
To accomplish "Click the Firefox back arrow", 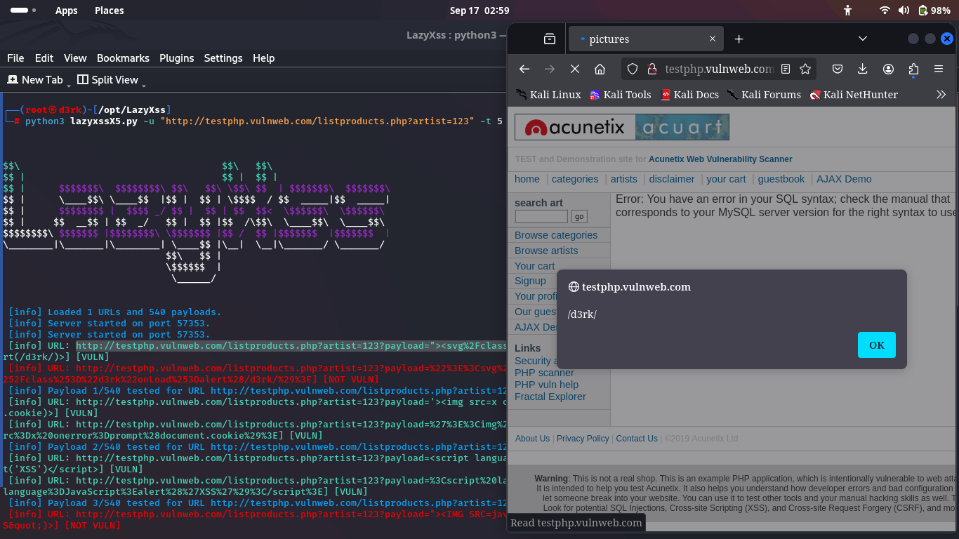I will click(x=524, y=69).
